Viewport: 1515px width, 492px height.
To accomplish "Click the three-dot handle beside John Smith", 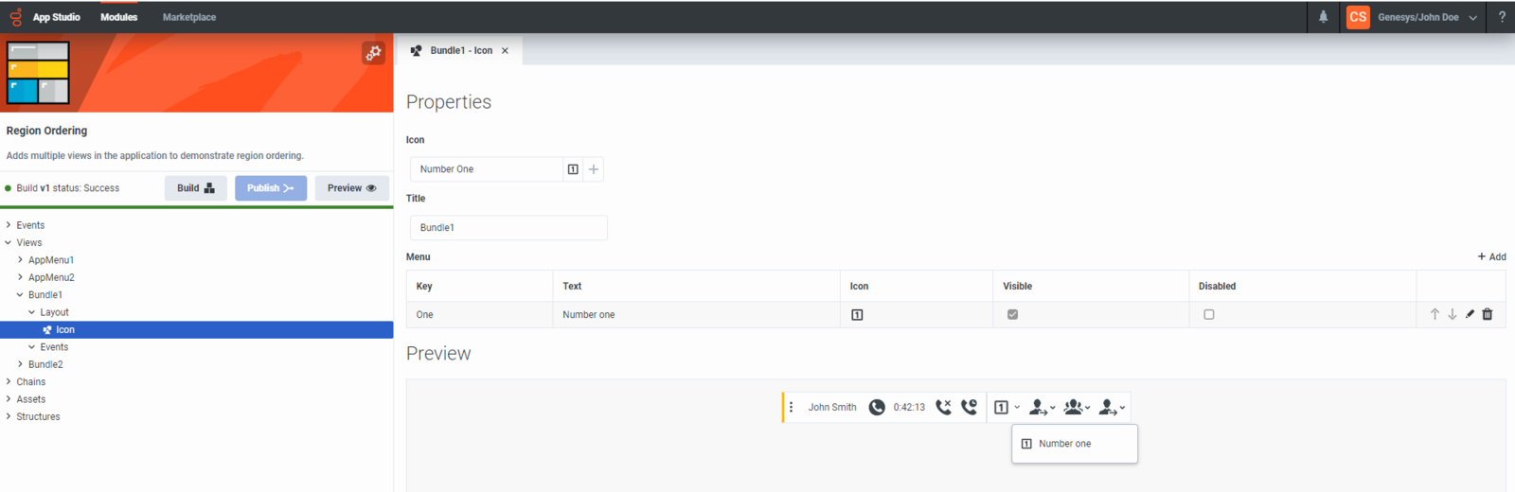I will 792,407.
